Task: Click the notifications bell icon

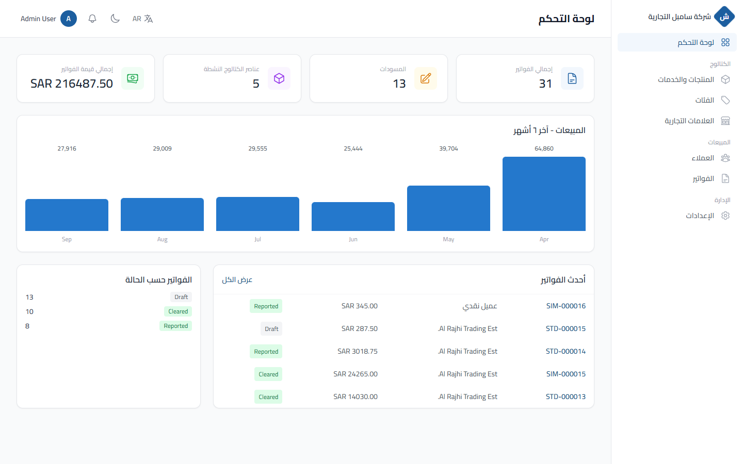Action: click(x=92, y=19)
